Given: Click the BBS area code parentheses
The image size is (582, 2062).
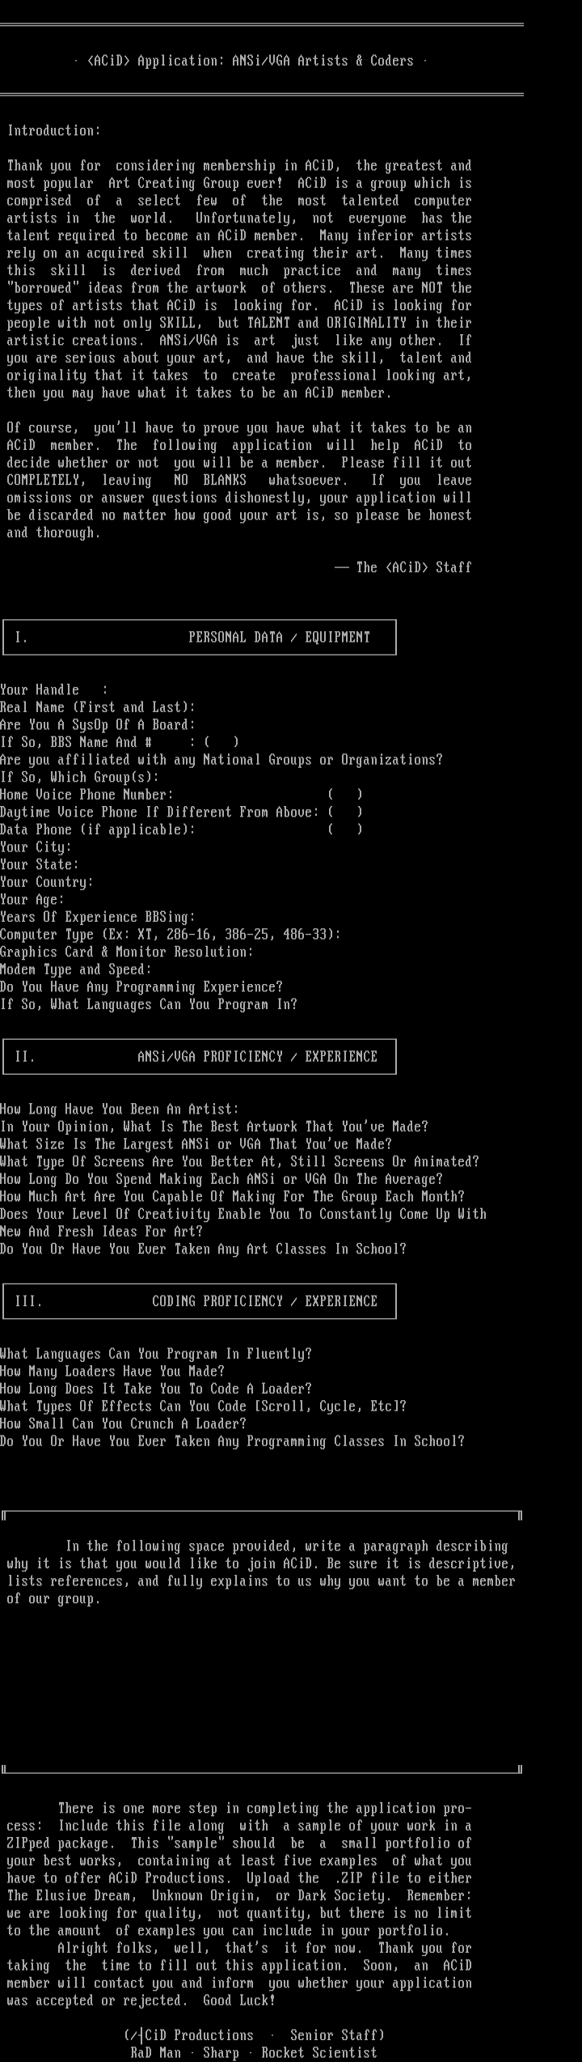Looking at the screenshot, I should click(x=221, y=742).
